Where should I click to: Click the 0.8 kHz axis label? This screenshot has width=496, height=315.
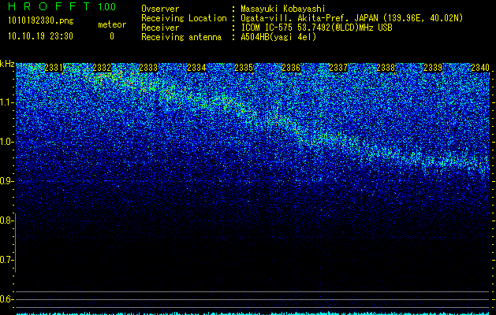pos(6,220)
